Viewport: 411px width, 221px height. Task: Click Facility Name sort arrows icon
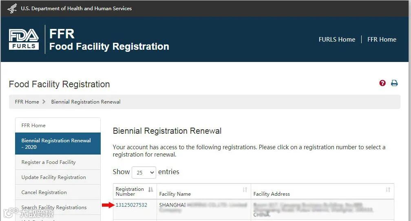[x=245, y=190]
